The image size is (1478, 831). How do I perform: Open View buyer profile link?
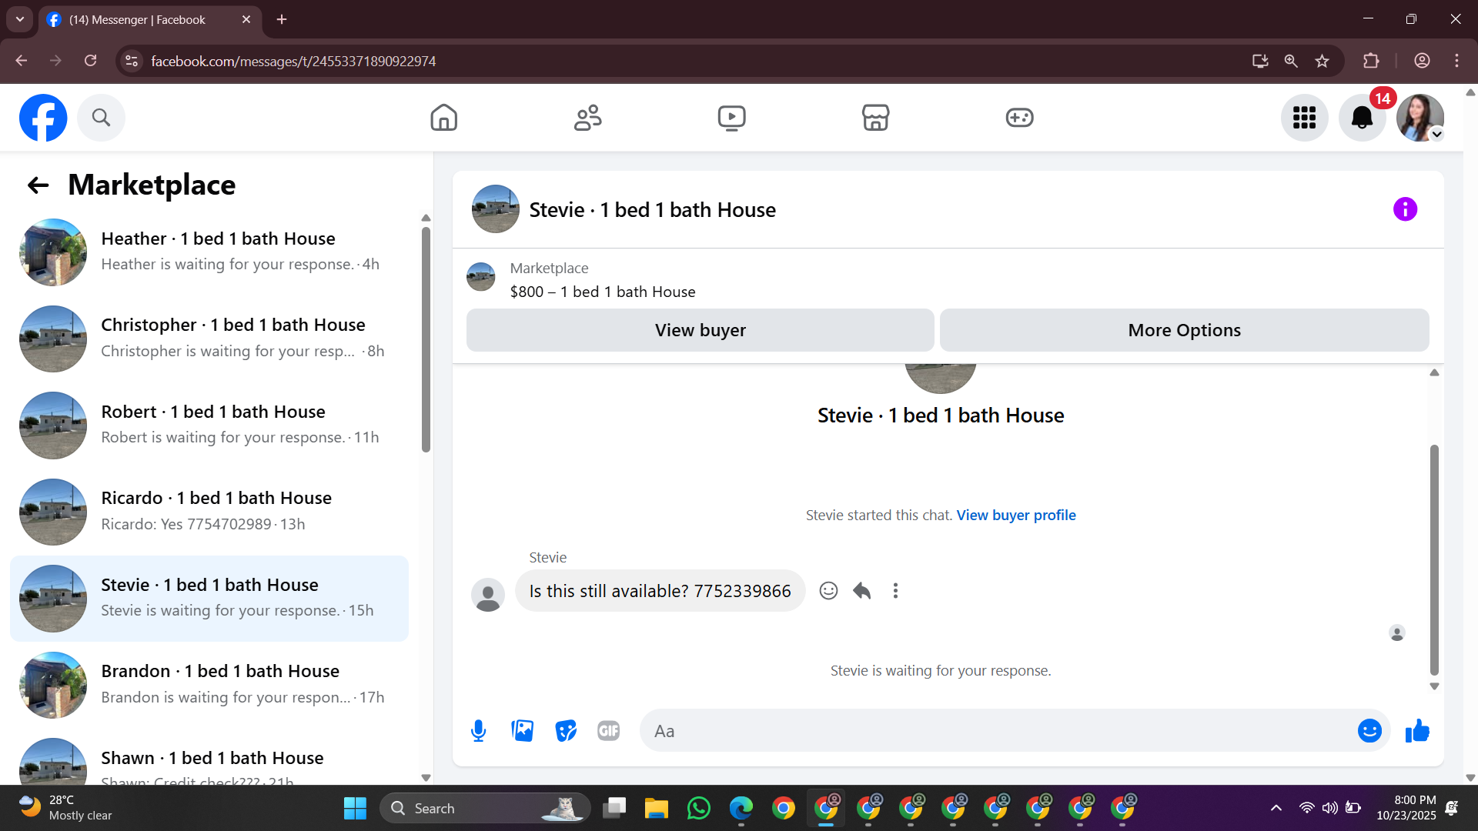click(1015, 515)
